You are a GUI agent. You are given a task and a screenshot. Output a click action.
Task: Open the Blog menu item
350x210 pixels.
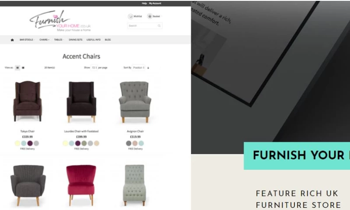click(108, 40)
